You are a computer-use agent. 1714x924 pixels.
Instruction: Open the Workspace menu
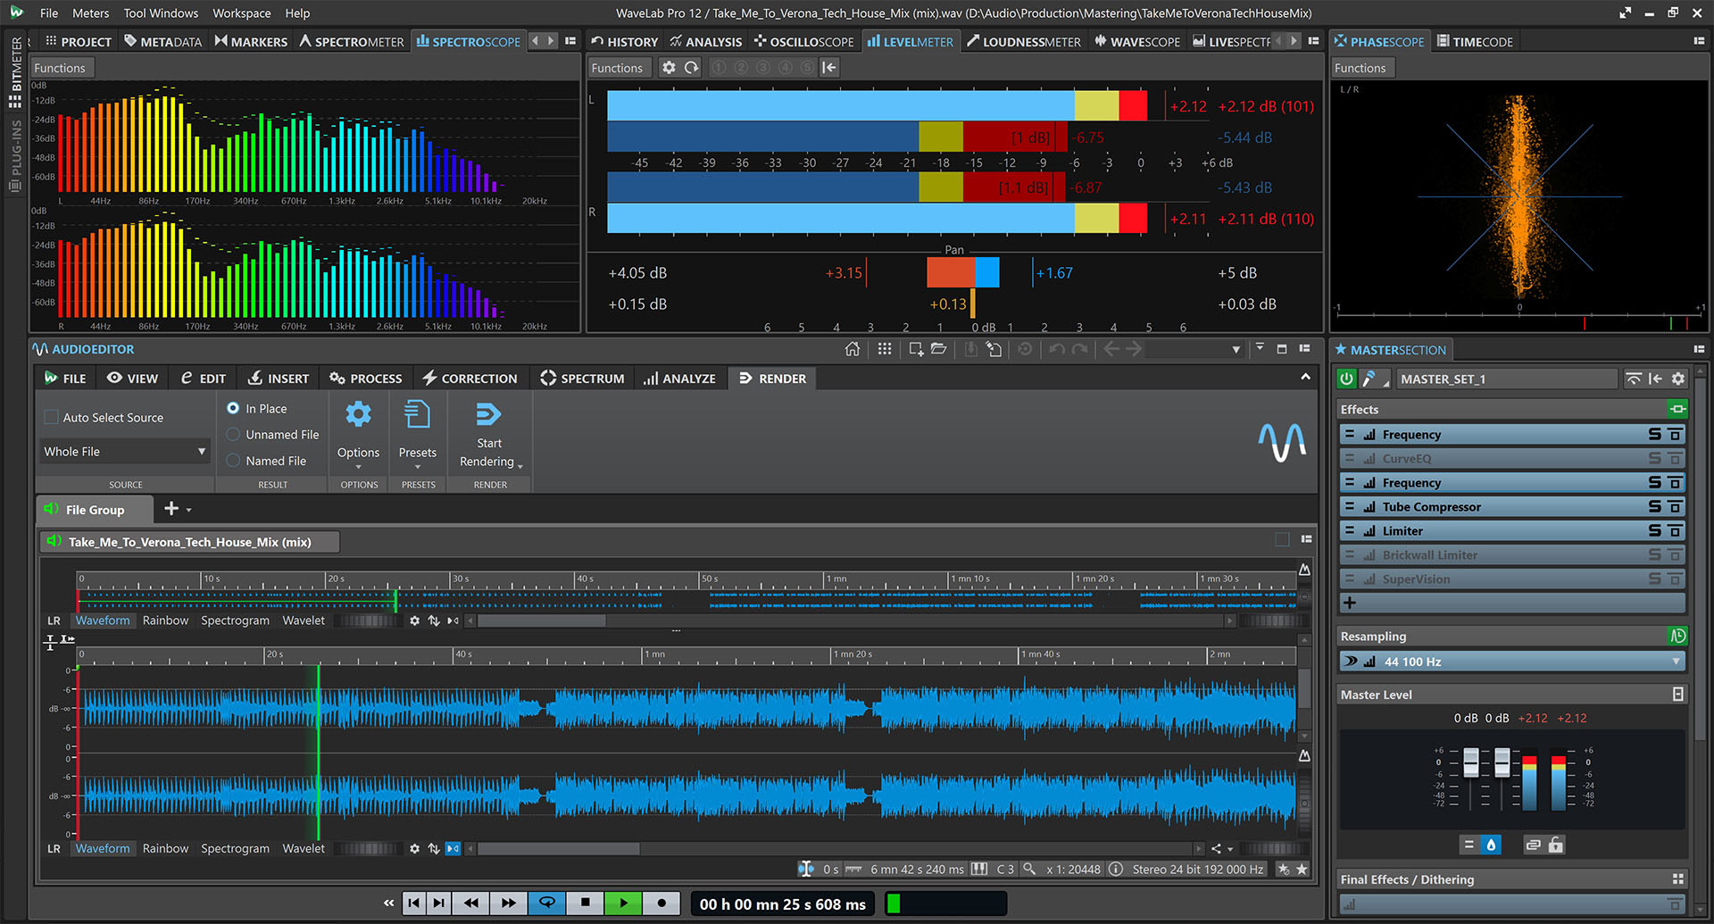click(241, 13)
